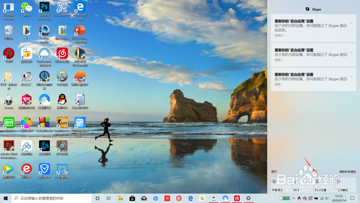Open the Thursday Skype notification body
This screenshot has width=360, height=203.
click(x=314, y=28)
